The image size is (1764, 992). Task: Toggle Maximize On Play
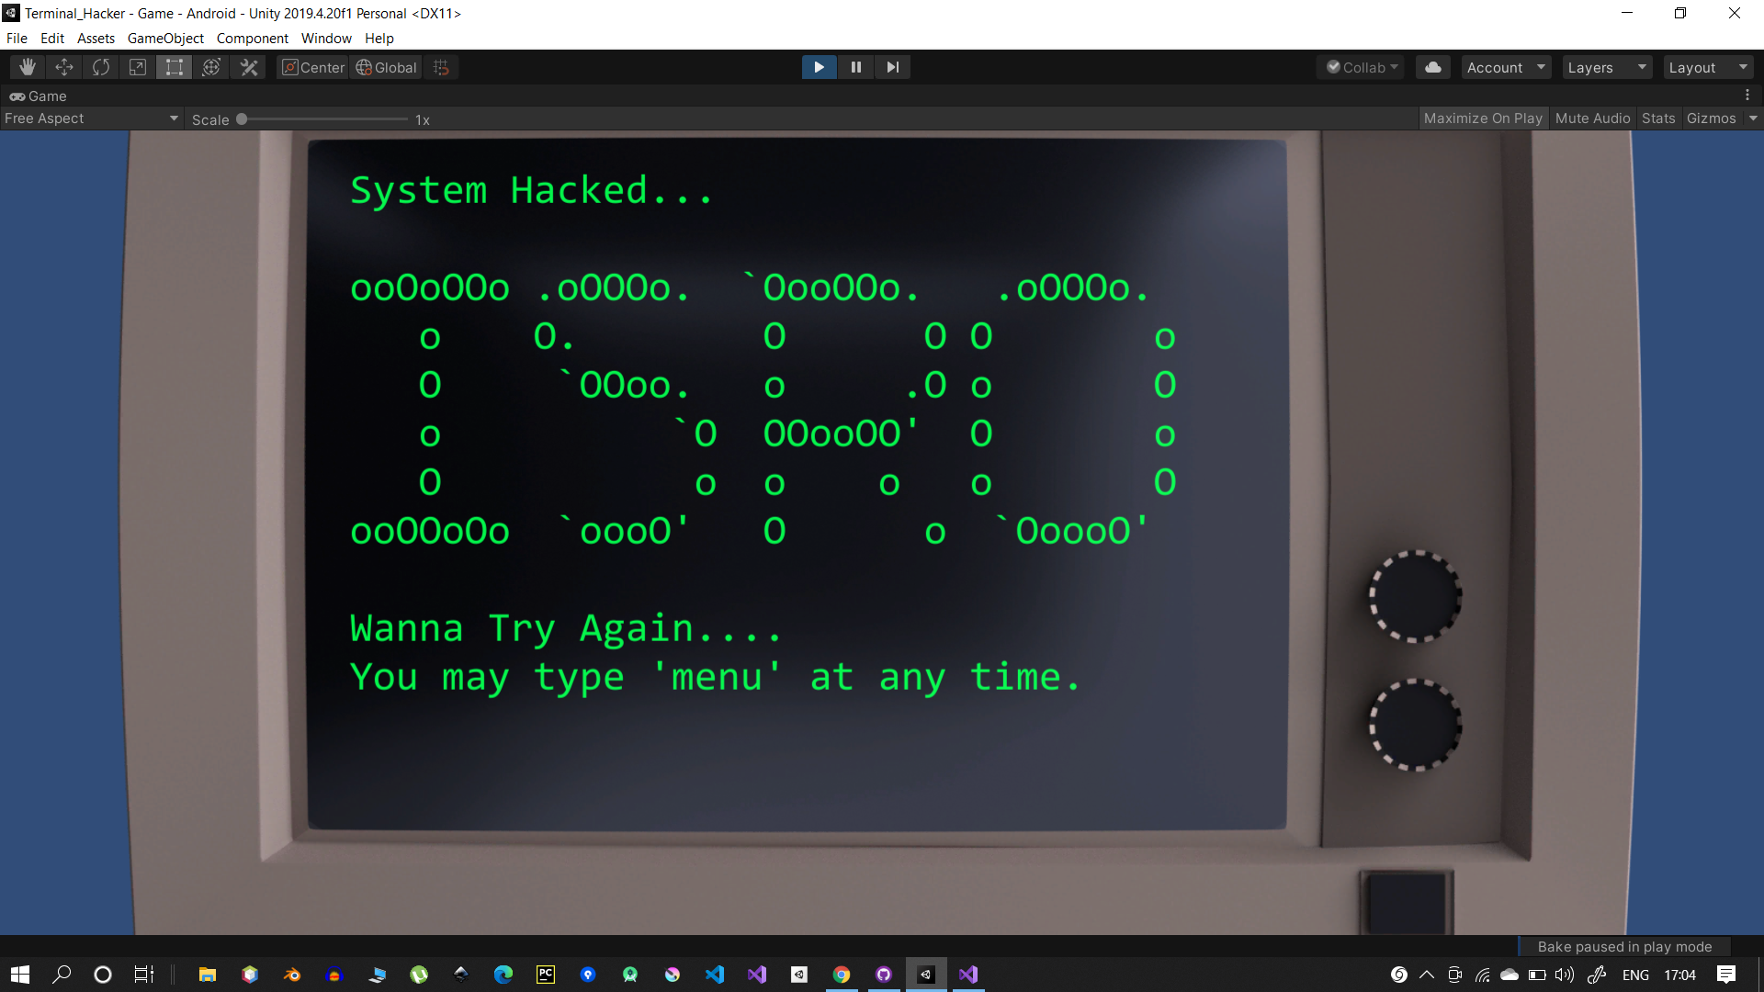(1483, 118)
